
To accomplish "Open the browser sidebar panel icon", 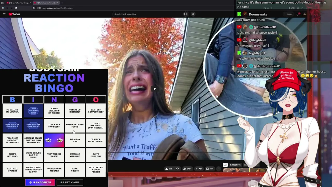I will pyautogui.click(x=3, y=8).
